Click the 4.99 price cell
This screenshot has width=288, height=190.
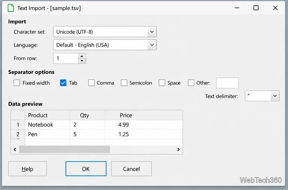click(x=144, y=125)
